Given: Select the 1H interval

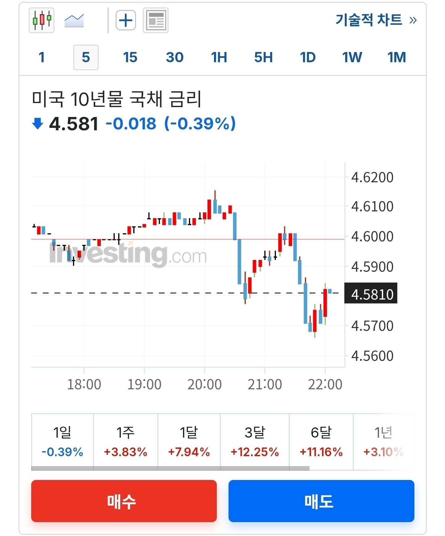Looking at the screenshot, I should [219, 57].
